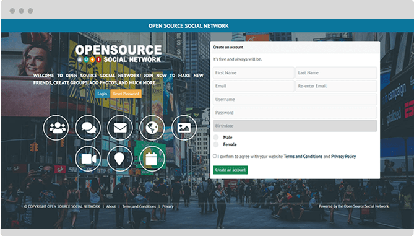Viewport: 414px width, 236px height.
Task: Check the terms agreement checkbox
Action: pyautogui.click(x=215, y=156)
